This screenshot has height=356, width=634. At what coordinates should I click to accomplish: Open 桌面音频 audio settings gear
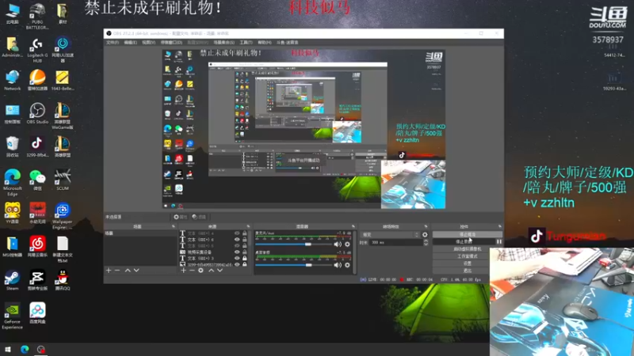pos(347,265)
